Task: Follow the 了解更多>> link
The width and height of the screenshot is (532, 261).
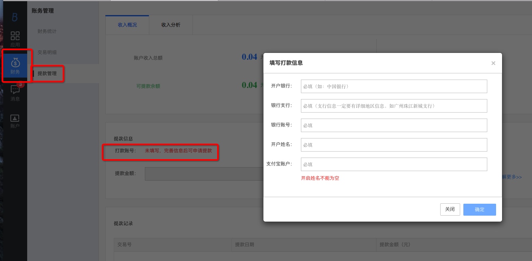Action: [512, 177]
